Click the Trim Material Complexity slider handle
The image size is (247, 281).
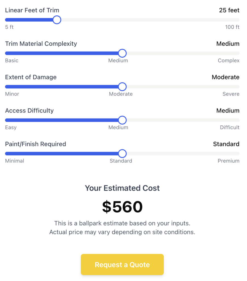coord(122,53)
